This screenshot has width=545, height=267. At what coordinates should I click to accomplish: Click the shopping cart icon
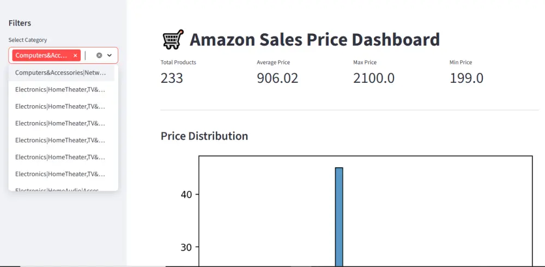click(x=172, y=40)
